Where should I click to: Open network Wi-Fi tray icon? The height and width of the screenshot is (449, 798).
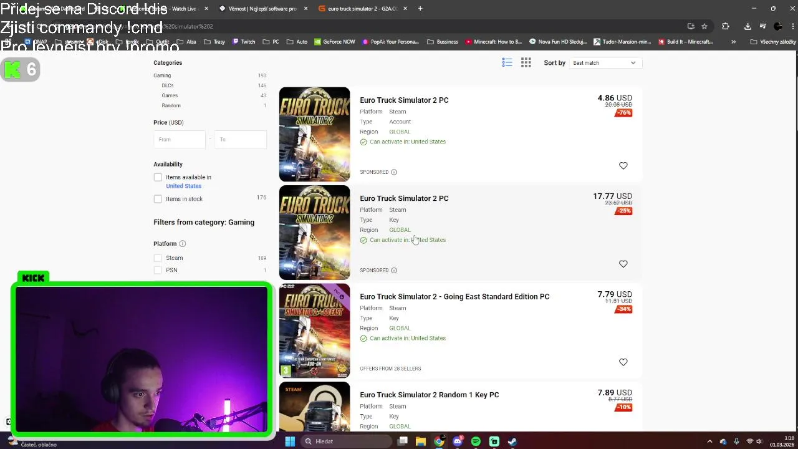(749, 442)
